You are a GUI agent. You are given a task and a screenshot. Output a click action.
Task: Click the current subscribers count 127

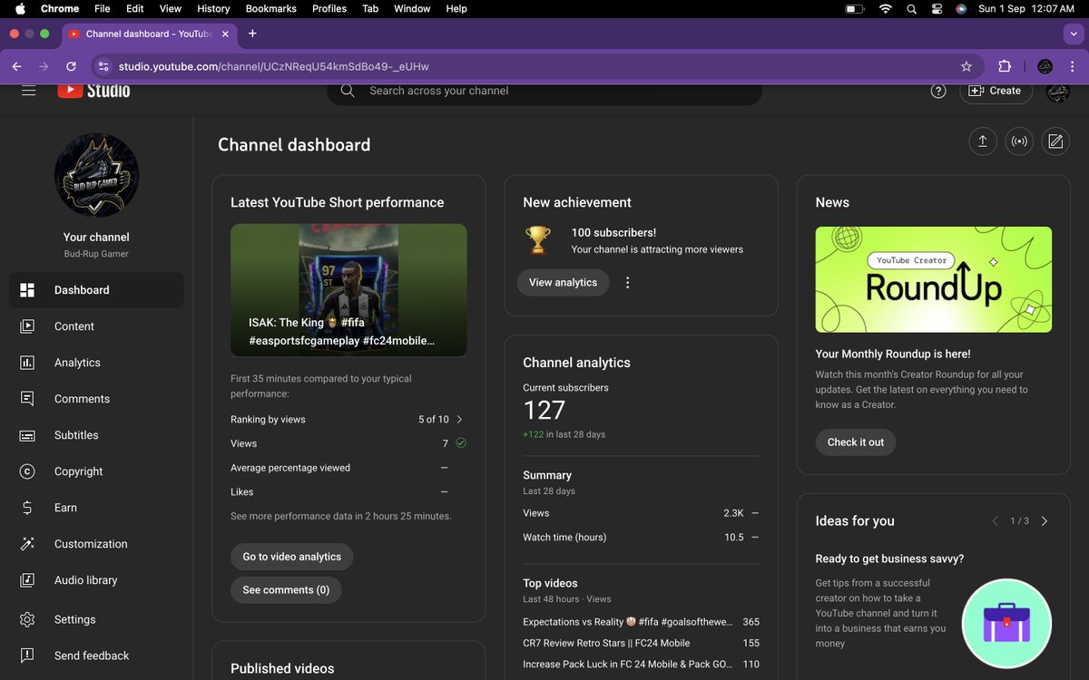tap(544, 411)
